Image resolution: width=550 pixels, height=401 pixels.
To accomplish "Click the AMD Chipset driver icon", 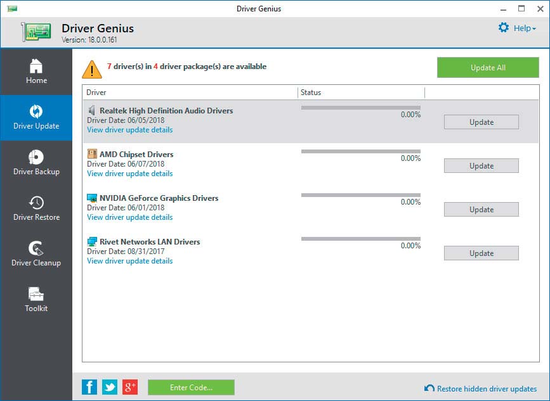I will pyautogui.click(x=92, y=154).
